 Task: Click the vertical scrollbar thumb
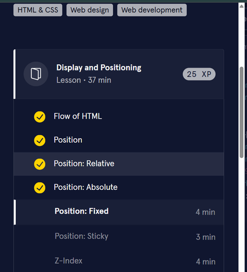242,112
